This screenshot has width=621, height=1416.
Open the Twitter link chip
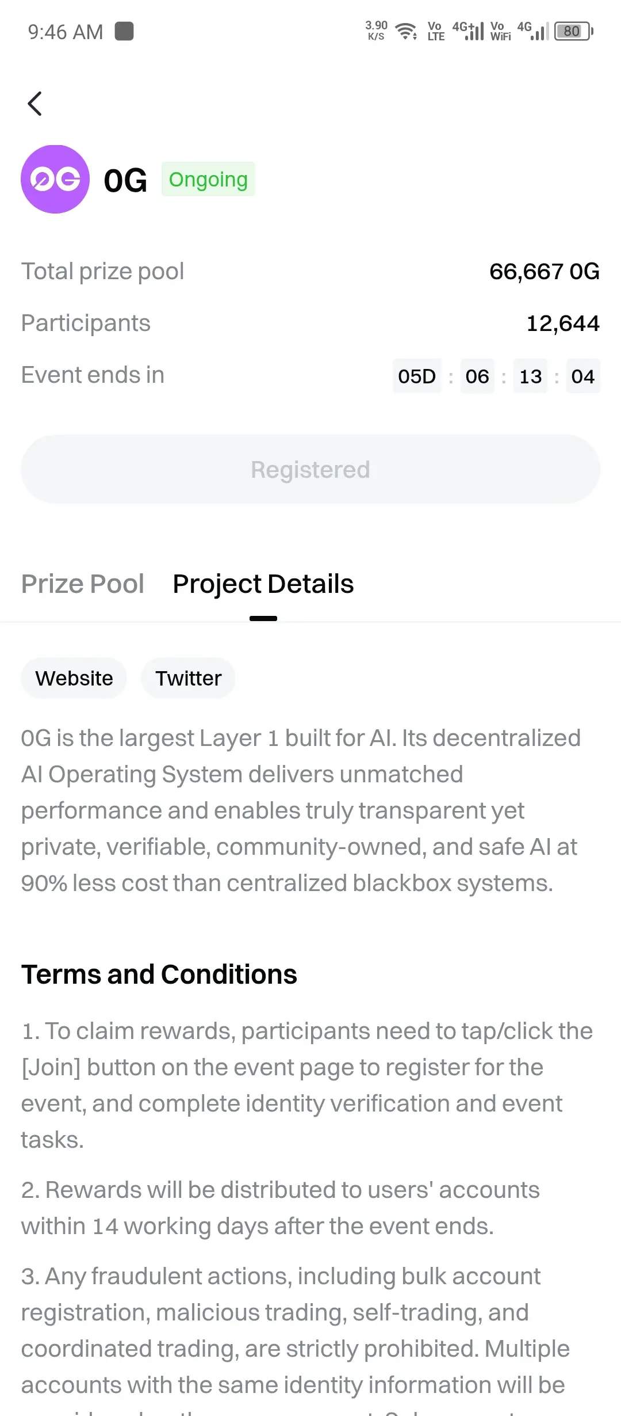(x=188, y=678)
